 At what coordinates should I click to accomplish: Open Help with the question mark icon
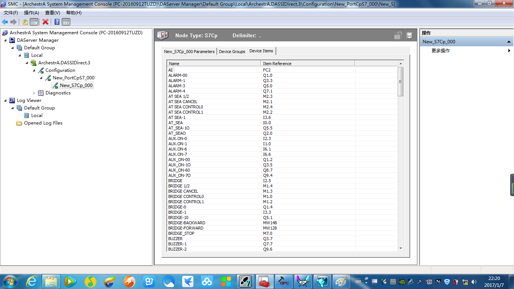57,22
